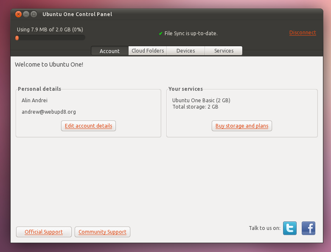Click 'Ubuntu One Basic (2 GB)' text
Screen dimensions: 331x252
(x=201, y=100)
